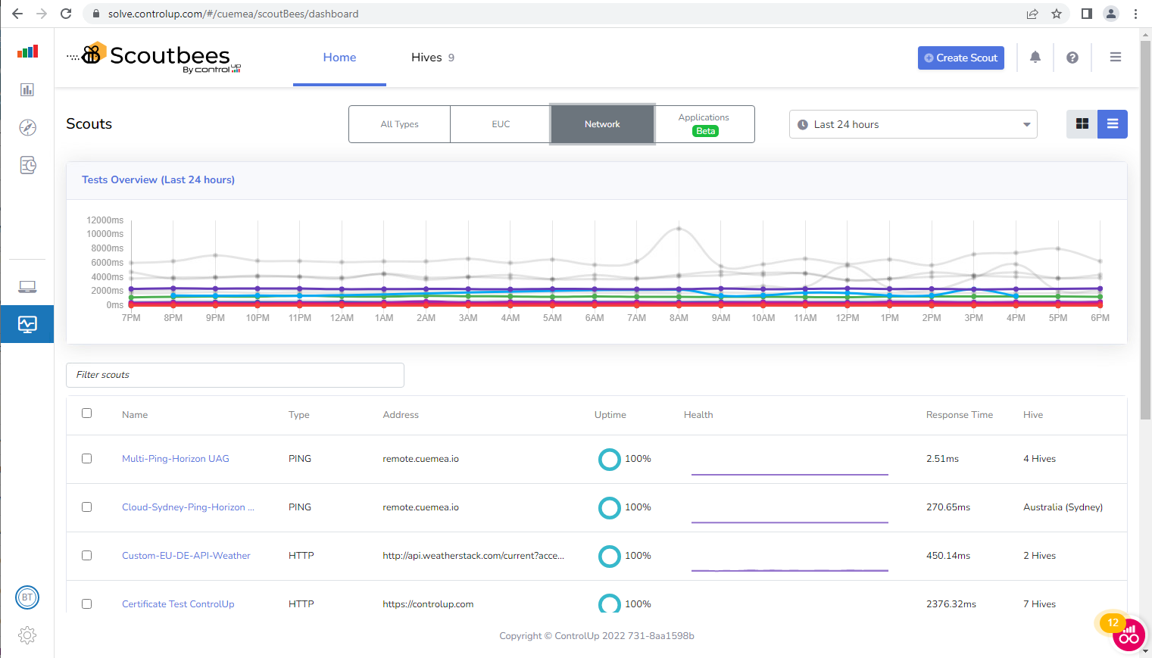The width and height of the screenshot is (1152, 658).
Task: Open the Cloud-Sydney-Ping-Horizon scout link
Action: point(188,507)
